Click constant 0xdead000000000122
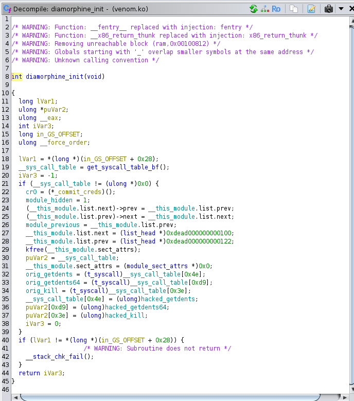The height and width of the screenshot is (401, 354). click(x=199, y=241)
